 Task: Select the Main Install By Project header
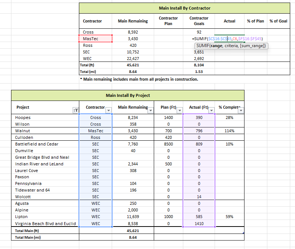point(128,95)
